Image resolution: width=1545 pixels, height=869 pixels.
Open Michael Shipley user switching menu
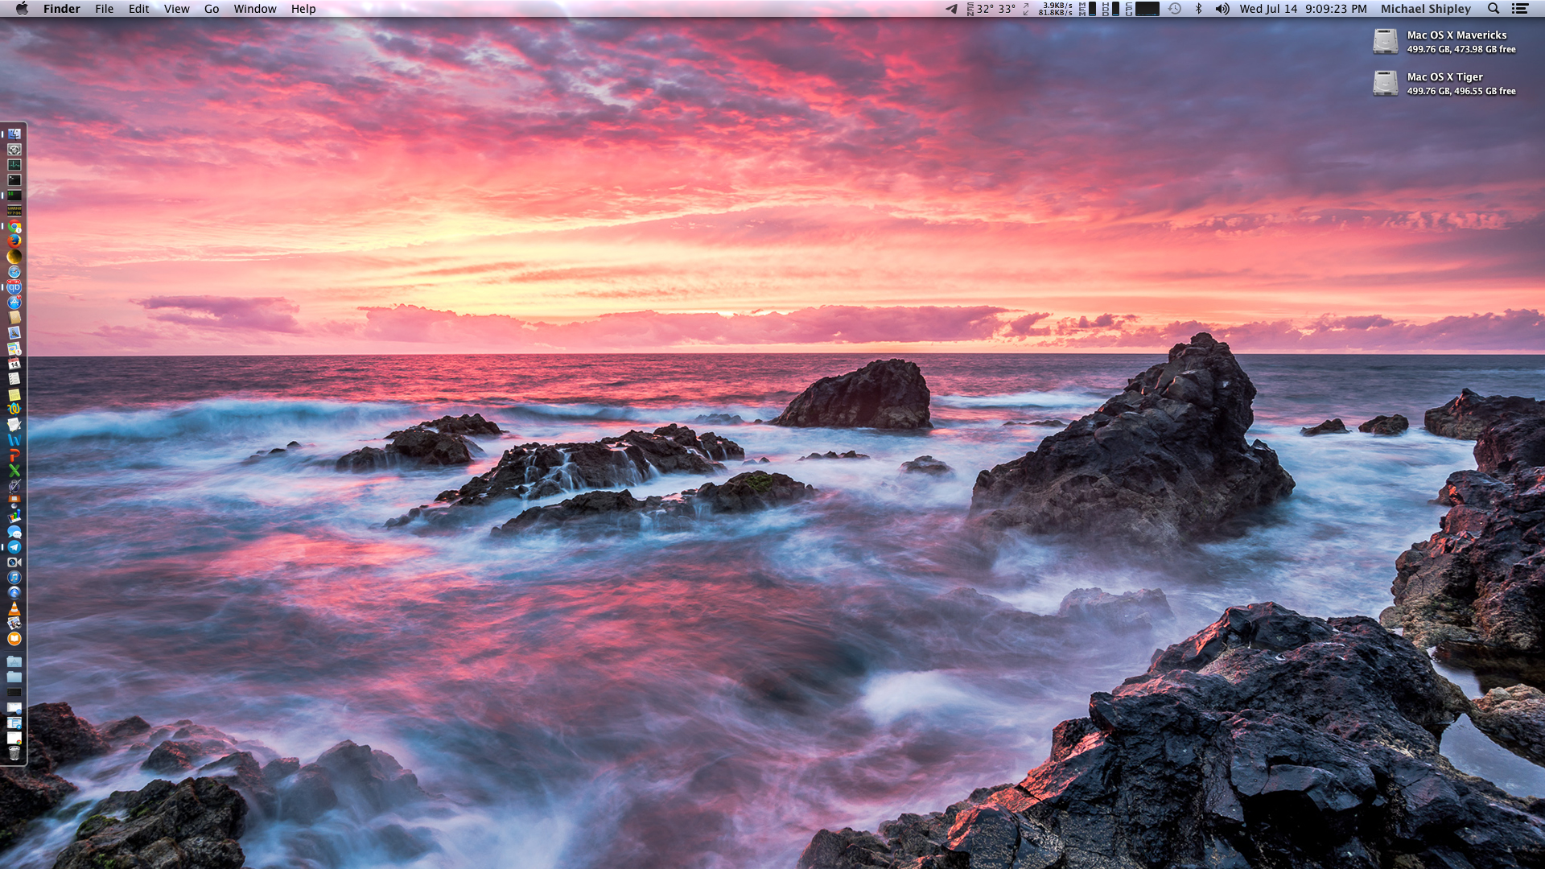pos(1425,9)
